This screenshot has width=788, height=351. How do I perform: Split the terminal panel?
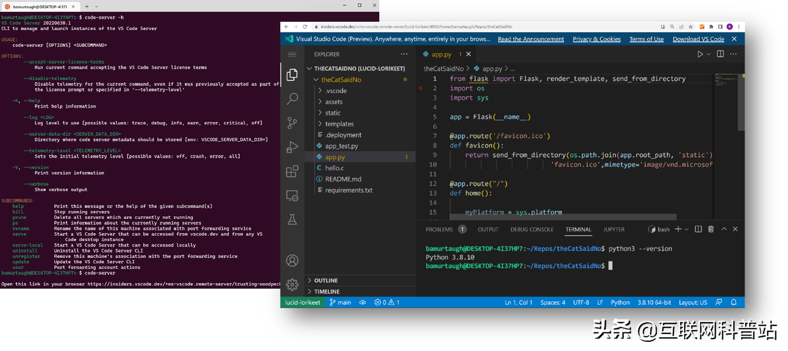698,229
